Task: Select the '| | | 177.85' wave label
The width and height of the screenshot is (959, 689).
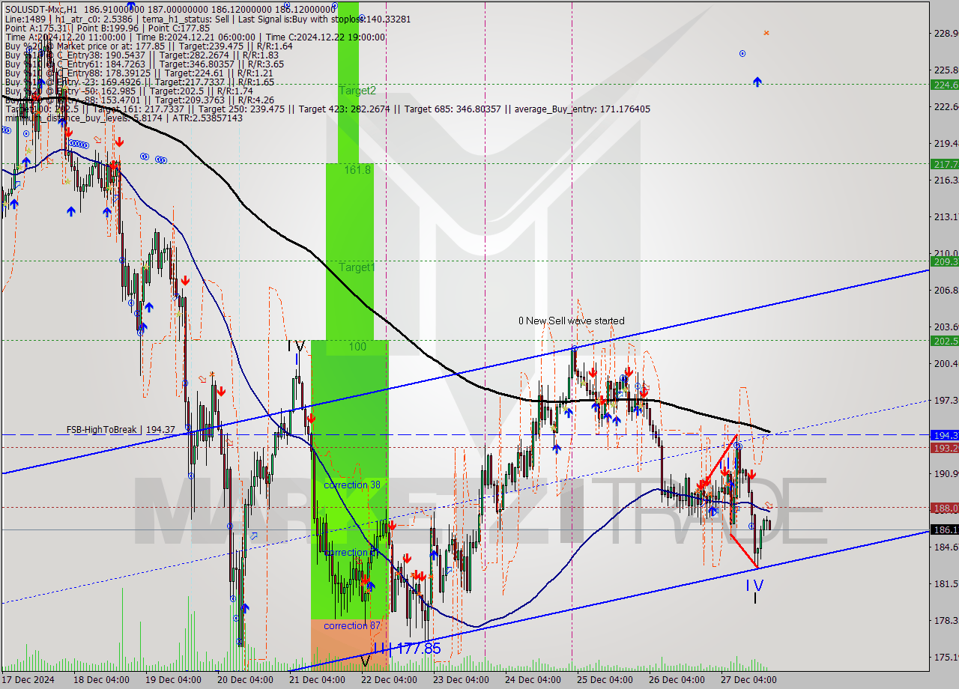Action: tap(406, 648)
